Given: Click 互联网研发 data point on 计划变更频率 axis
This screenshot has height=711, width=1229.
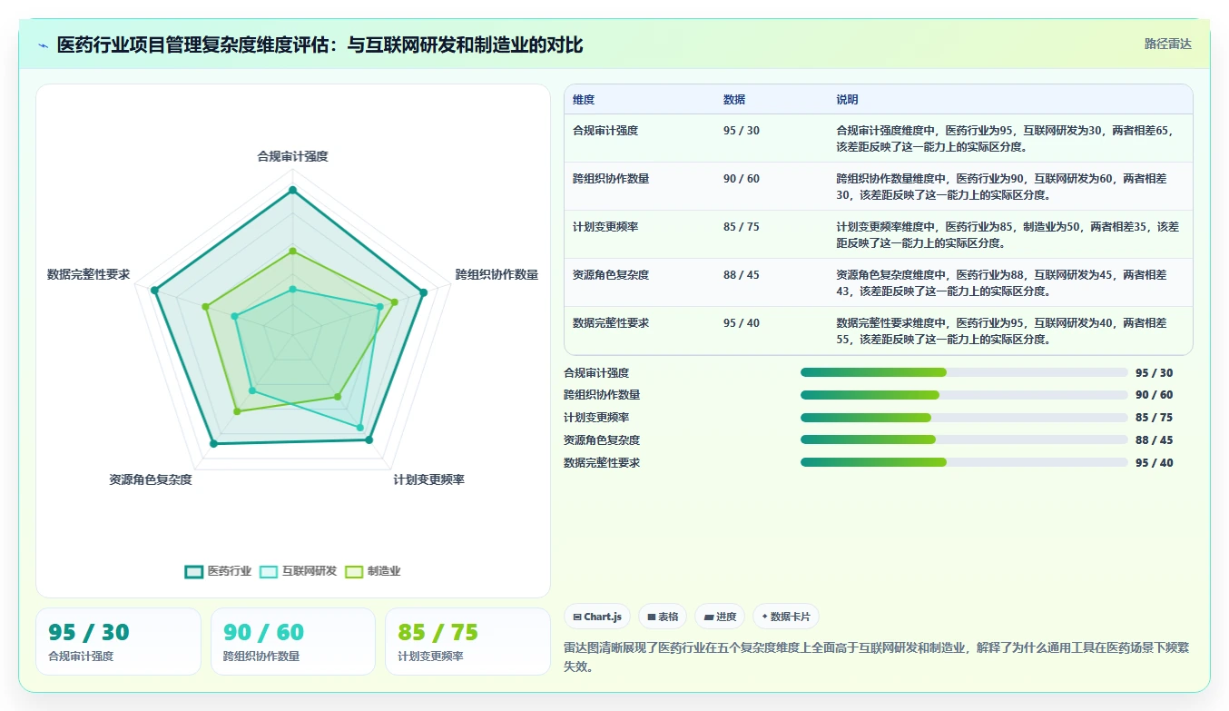Looking at the screenshot, I should (x=360, y=428).
